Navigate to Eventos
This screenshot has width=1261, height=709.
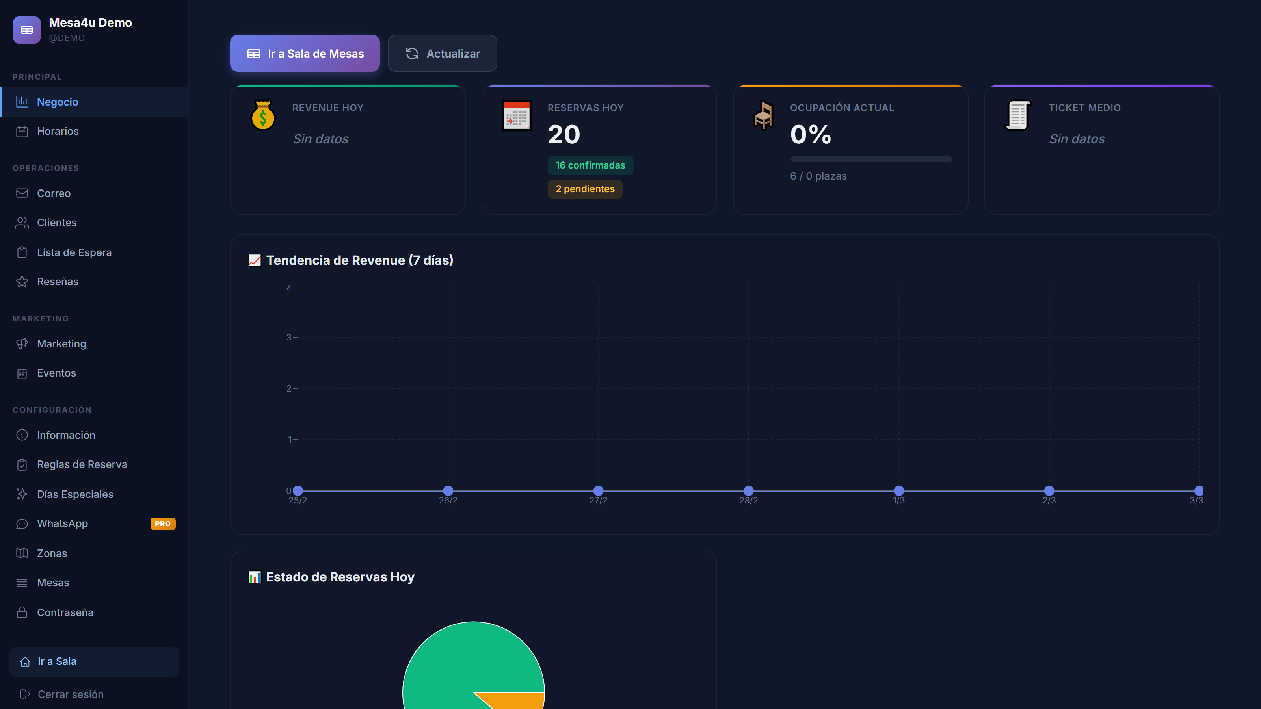pos(95,373)
